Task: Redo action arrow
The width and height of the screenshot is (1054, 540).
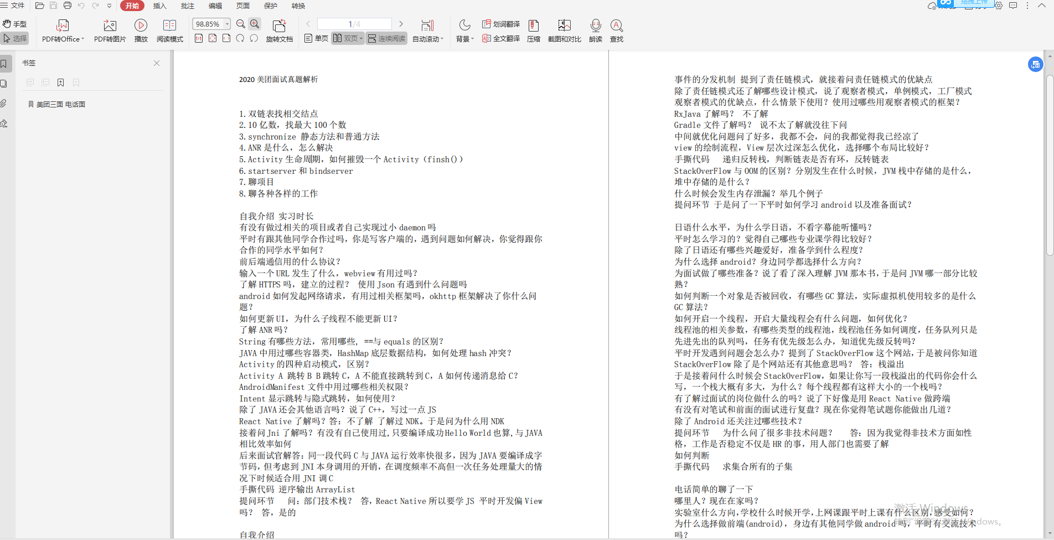Action: [x=95, y=6]
